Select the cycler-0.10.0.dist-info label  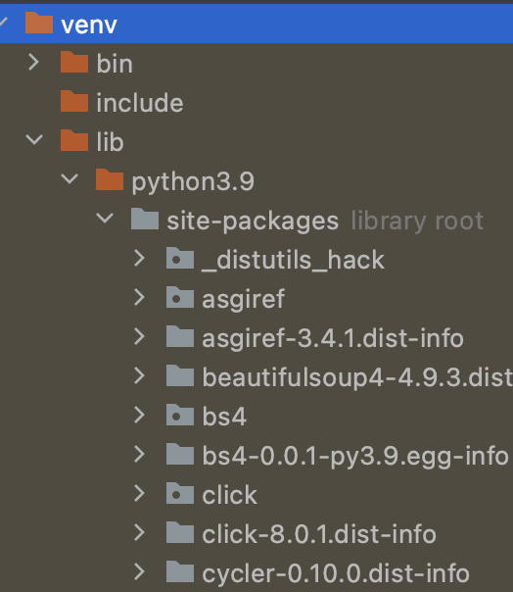[x=336, y=574]
